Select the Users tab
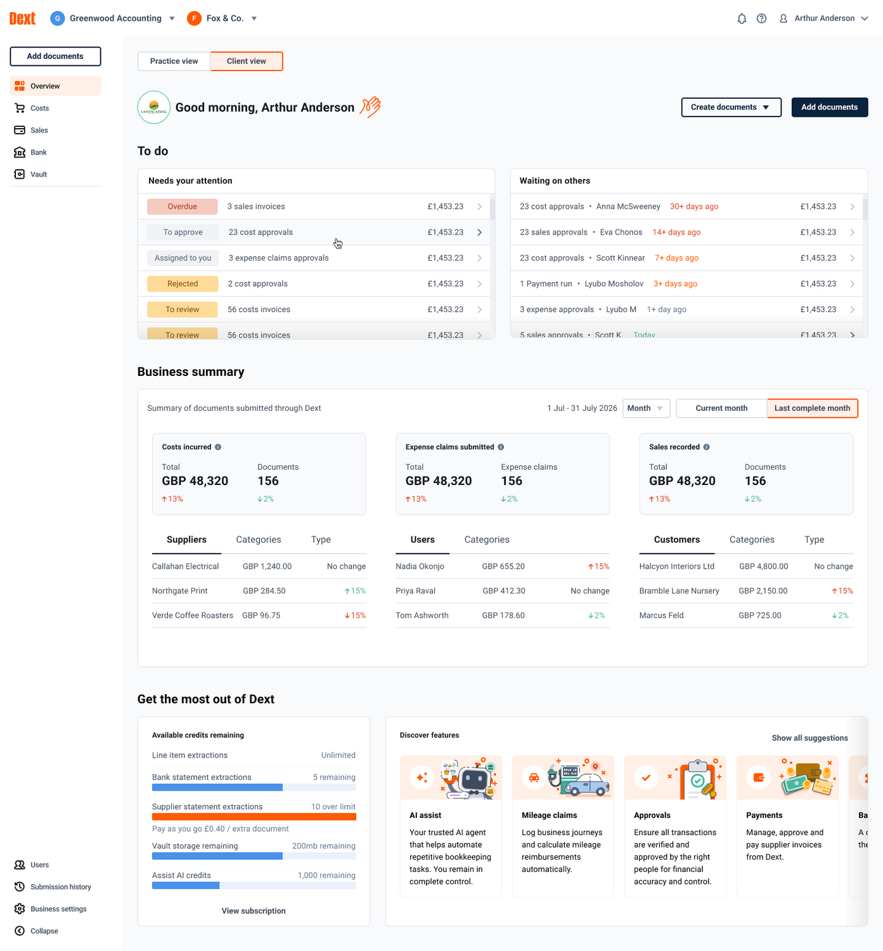 (422, 540)
